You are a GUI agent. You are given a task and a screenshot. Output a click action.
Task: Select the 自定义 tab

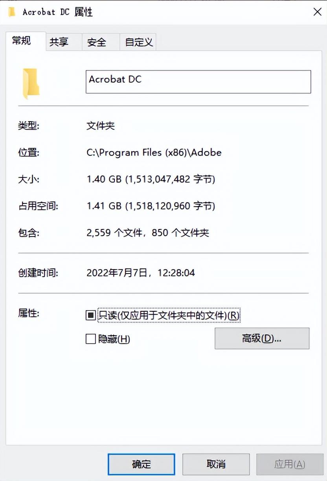point(139,42)
